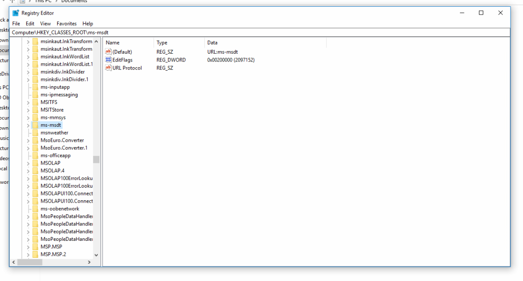
Task: Expand the MsoEuro.Converter key chevron
Action: 28,140
